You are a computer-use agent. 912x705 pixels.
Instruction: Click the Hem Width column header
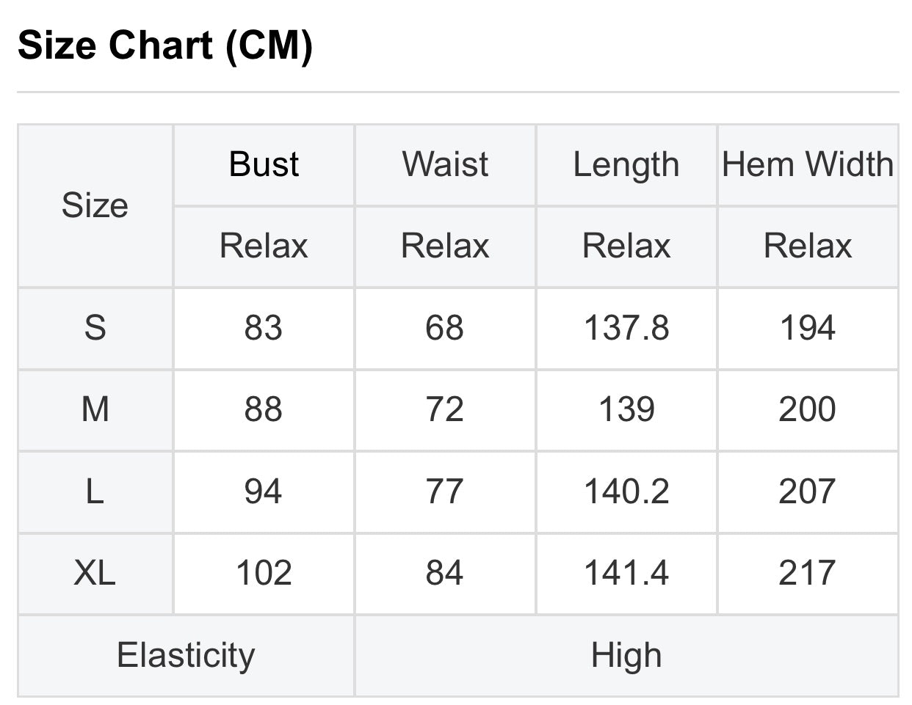click(x=808, y=164)
